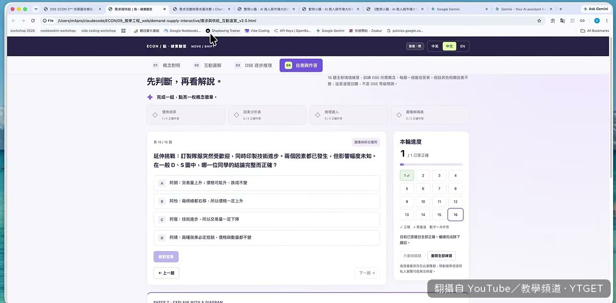The image size is (616, 303).
Task: Open the 02 互動圖解 tab
Action: (207, 65)
